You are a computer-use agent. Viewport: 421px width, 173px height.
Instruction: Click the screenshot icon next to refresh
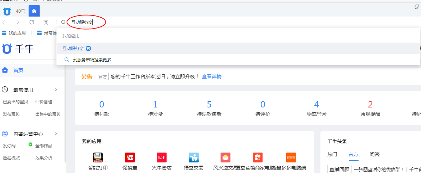point(46,22)
